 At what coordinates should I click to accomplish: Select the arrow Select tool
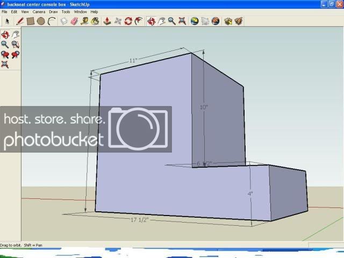(8, 21)
